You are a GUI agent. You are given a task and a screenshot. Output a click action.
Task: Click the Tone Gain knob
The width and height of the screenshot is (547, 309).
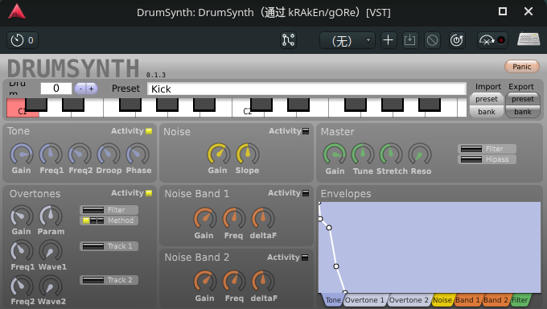point(22,154)
